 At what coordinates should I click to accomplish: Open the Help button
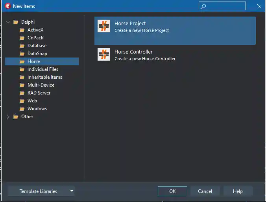click(x=238, y=191)
